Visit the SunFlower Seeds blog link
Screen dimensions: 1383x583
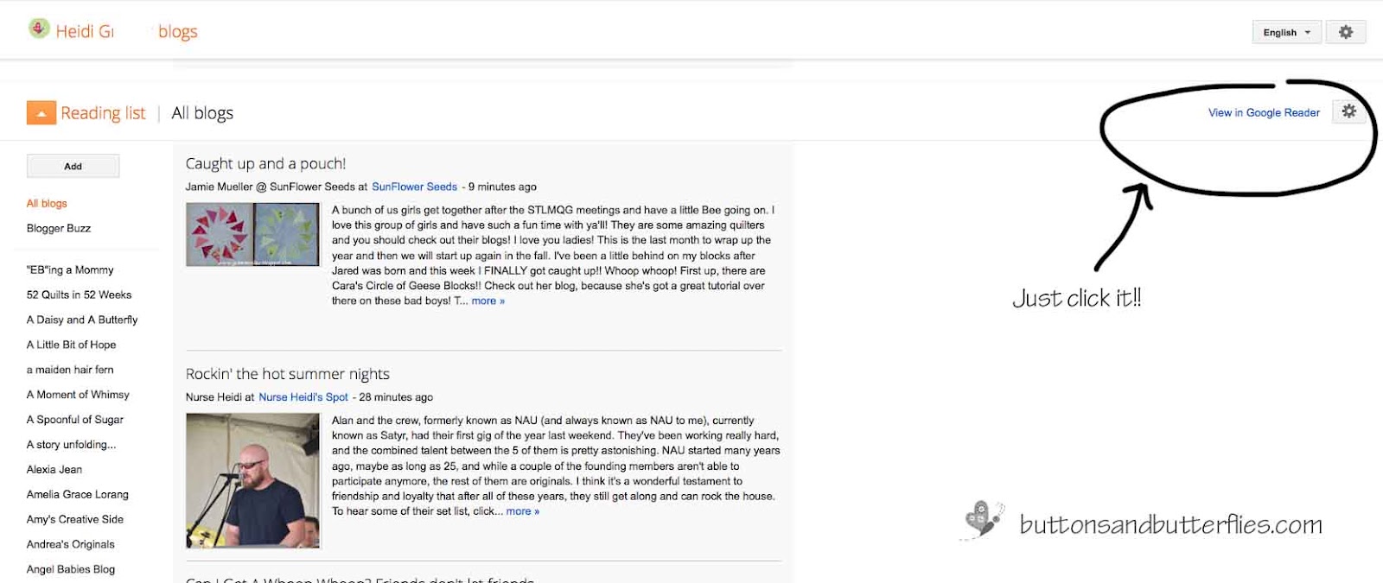(414, 187)
